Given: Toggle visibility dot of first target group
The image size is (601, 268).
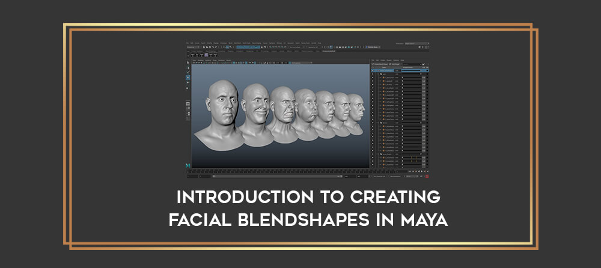Looking at the screenshot, I should (373, 74).
